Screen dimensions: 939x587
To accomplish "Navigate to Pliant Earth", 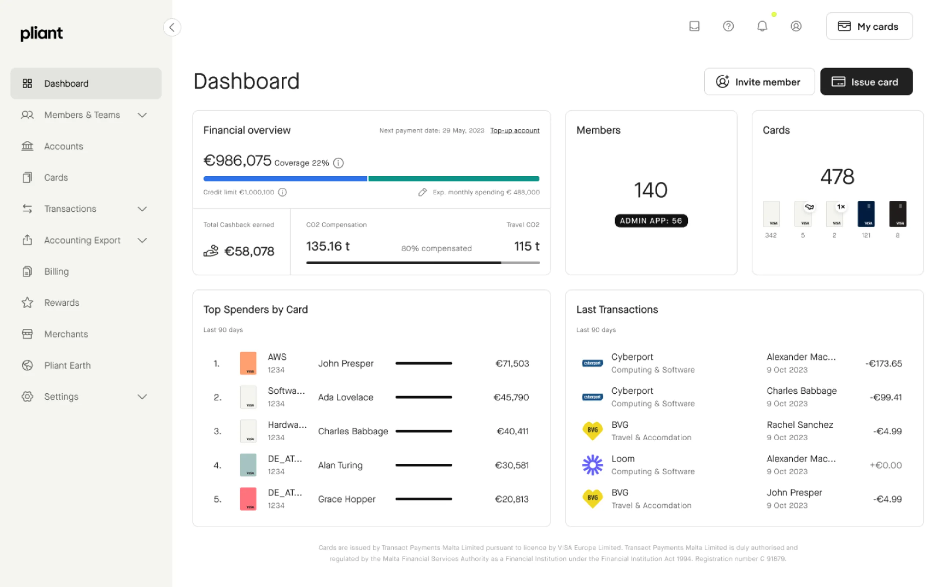I will point(67,365).
